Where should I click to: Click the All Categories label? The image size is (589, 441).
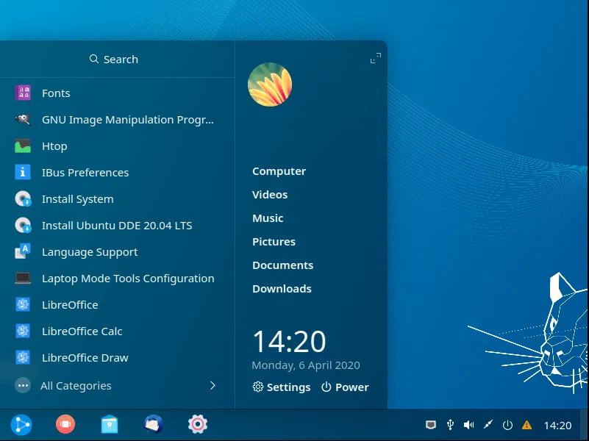[76, 386]
